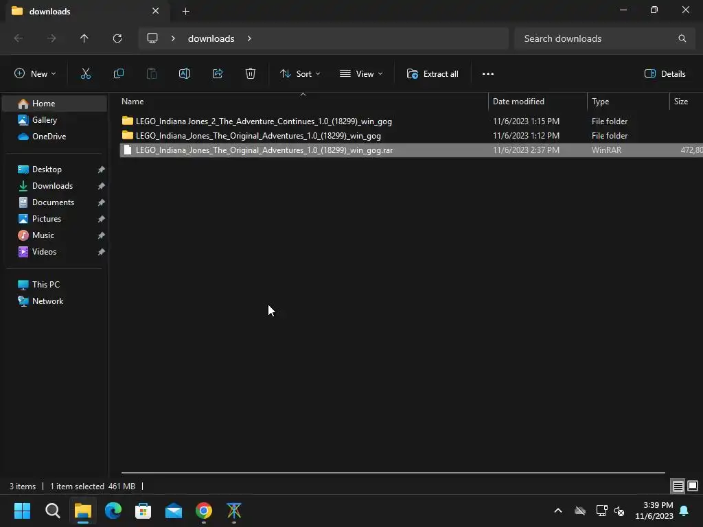Open Microsoft Edge from taskbar

[113, 511]
